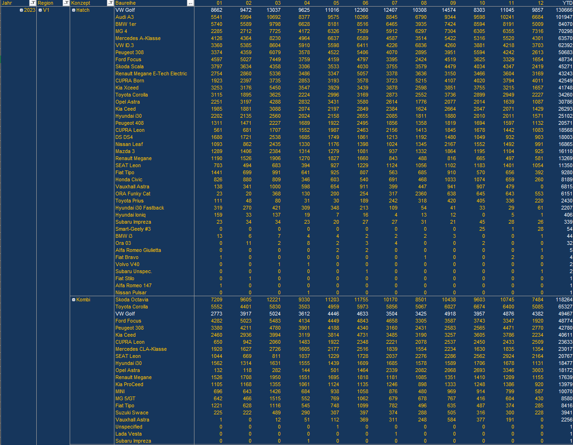The image size is (573, 445).
Task: Select the Unspecified row label
Action: pyautogui.click(x=129, y=427)
